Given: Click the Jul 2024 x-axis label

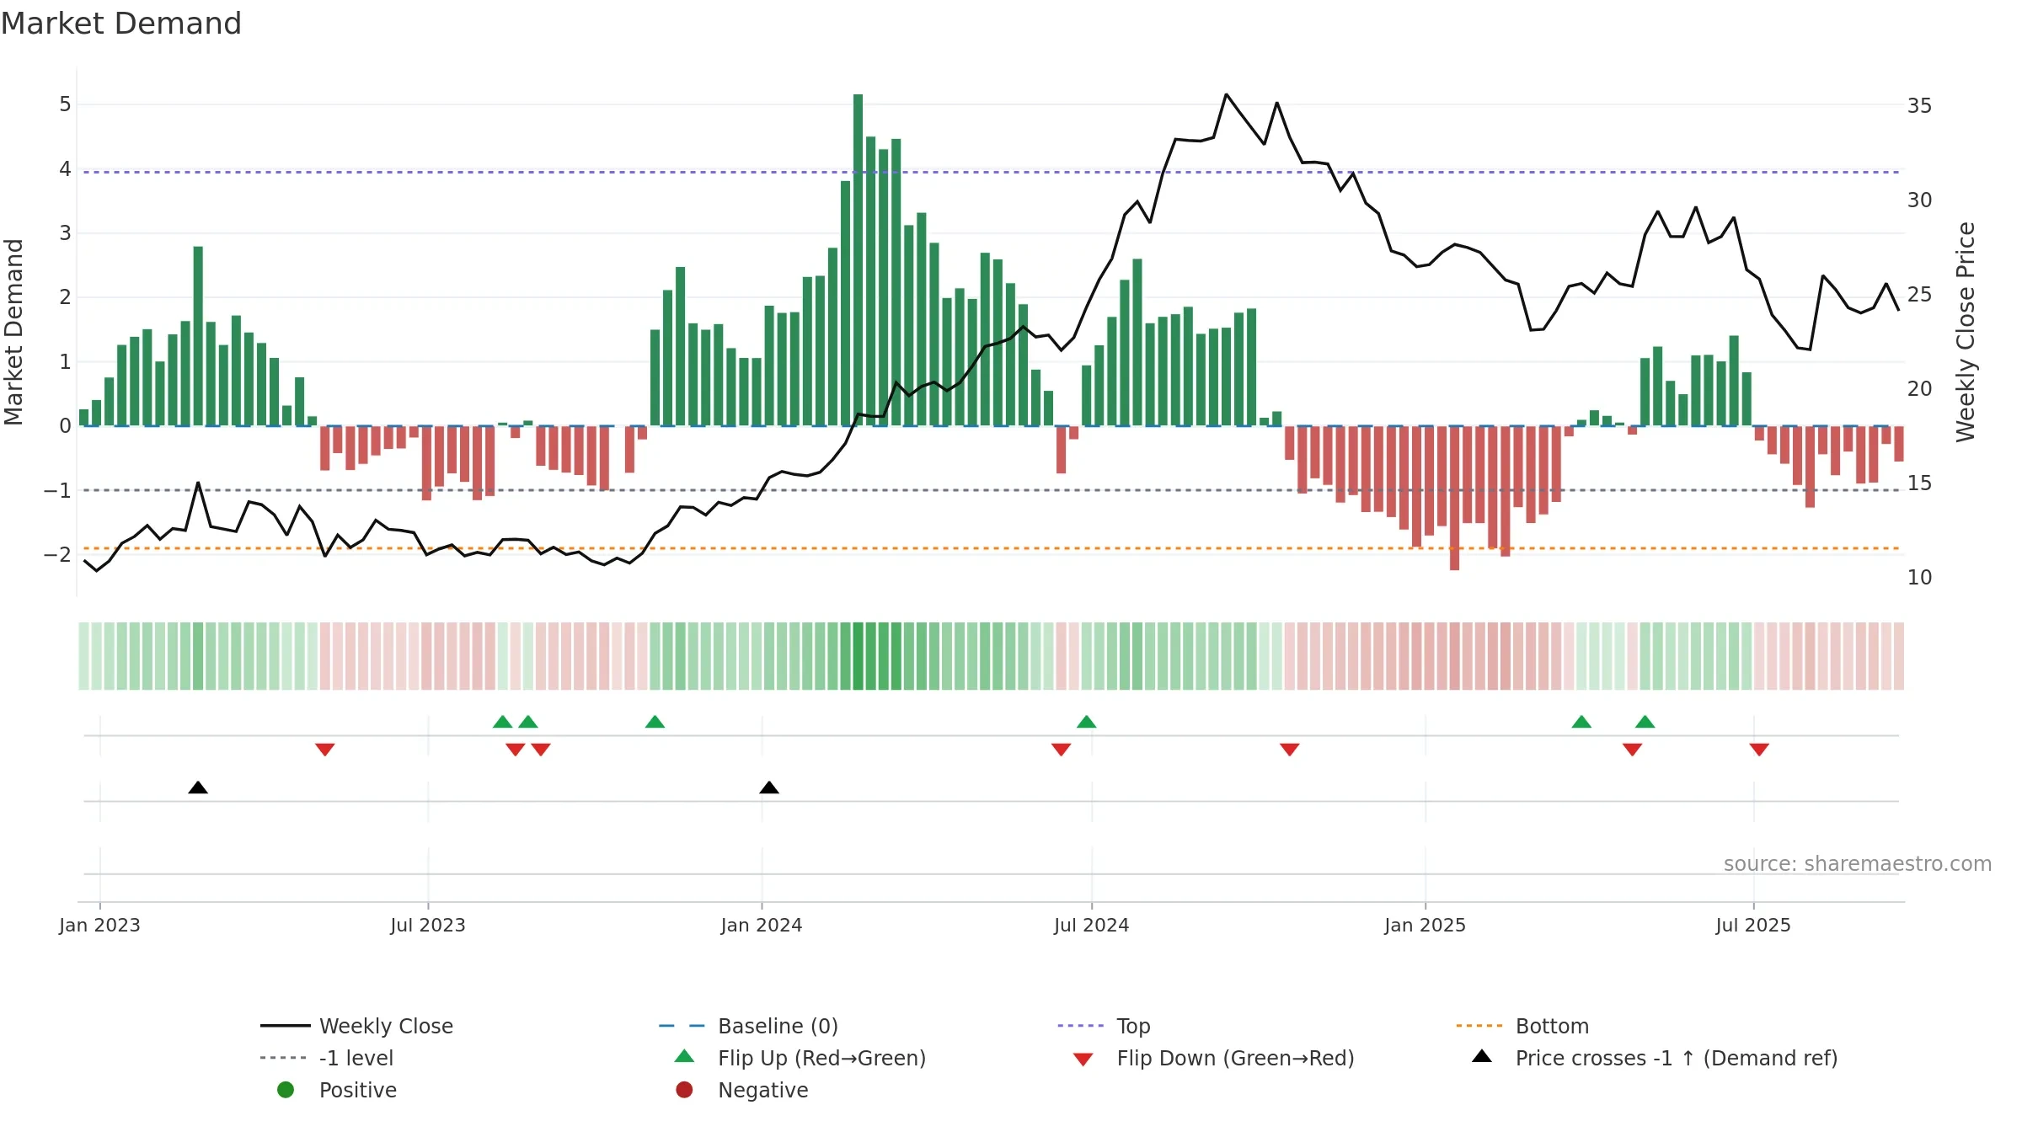Looking at the screenshot, I should click(x=1092, y=925).
